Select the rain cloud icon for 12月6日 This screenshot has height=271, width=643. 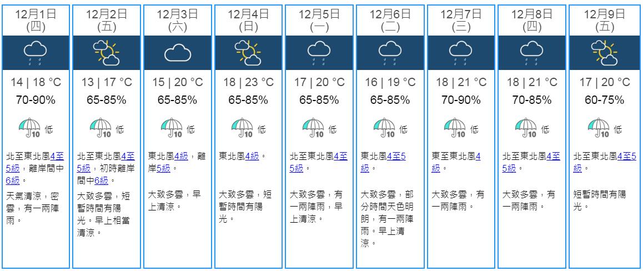click(390, 52)
